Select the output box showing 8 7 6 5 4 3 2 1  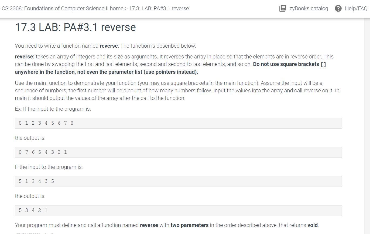(178, 152)
